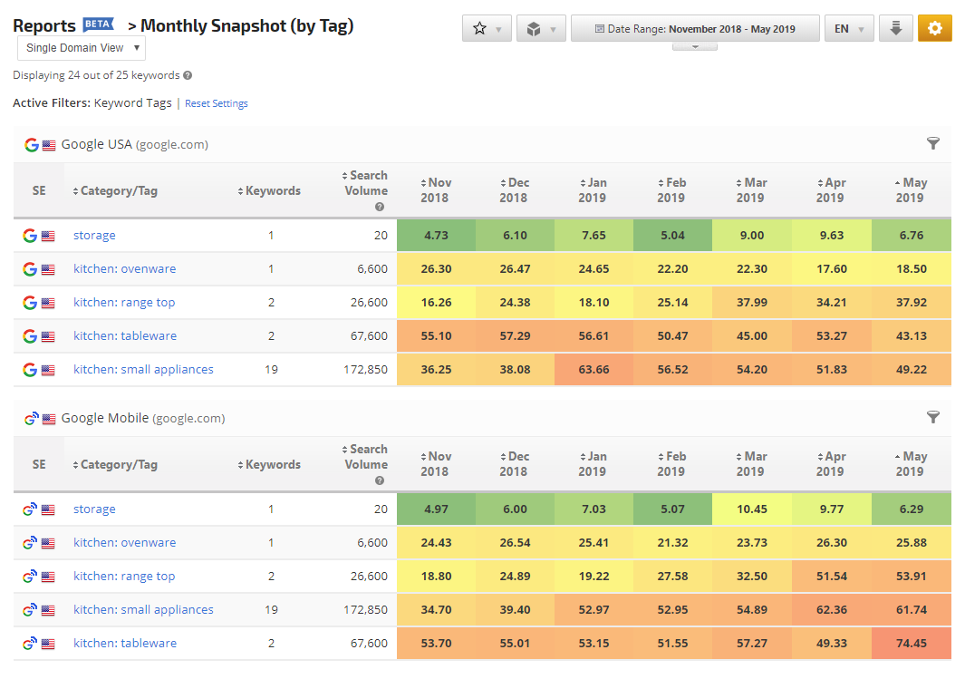
Task: Click the filter funnel for Google Mobile
Action: (933, 418)
